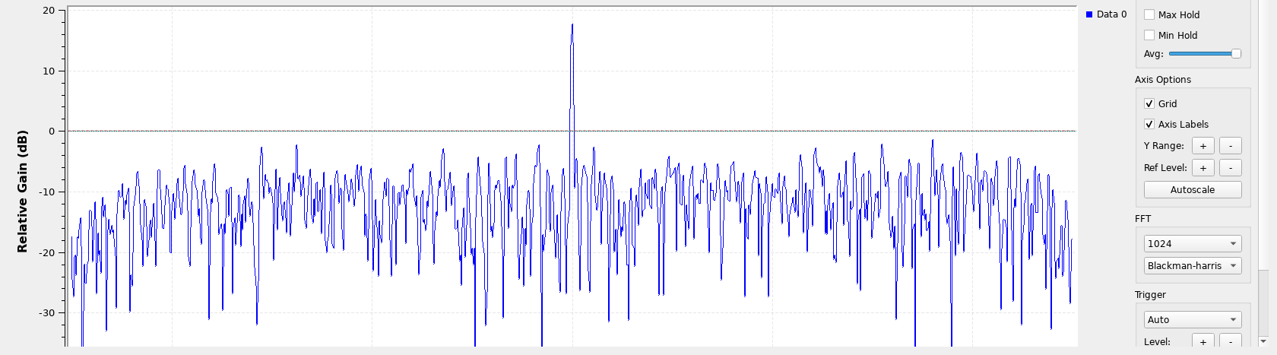Enable the Min Hold checkbox
Viewport: 1277px width, 355px height.
(1149, 35)
